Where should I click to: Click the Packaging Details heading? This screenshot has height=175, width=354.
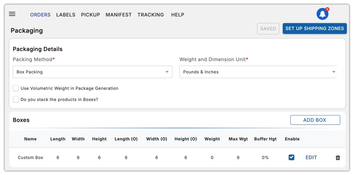38,49
